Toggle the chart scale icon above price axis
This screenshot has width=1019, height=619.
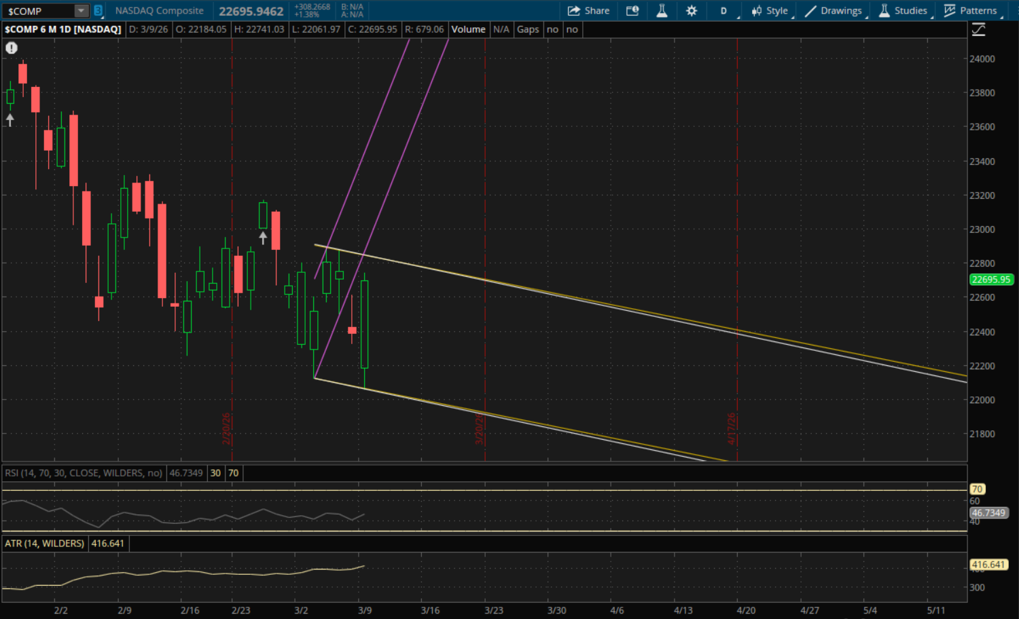pos(978,30)
